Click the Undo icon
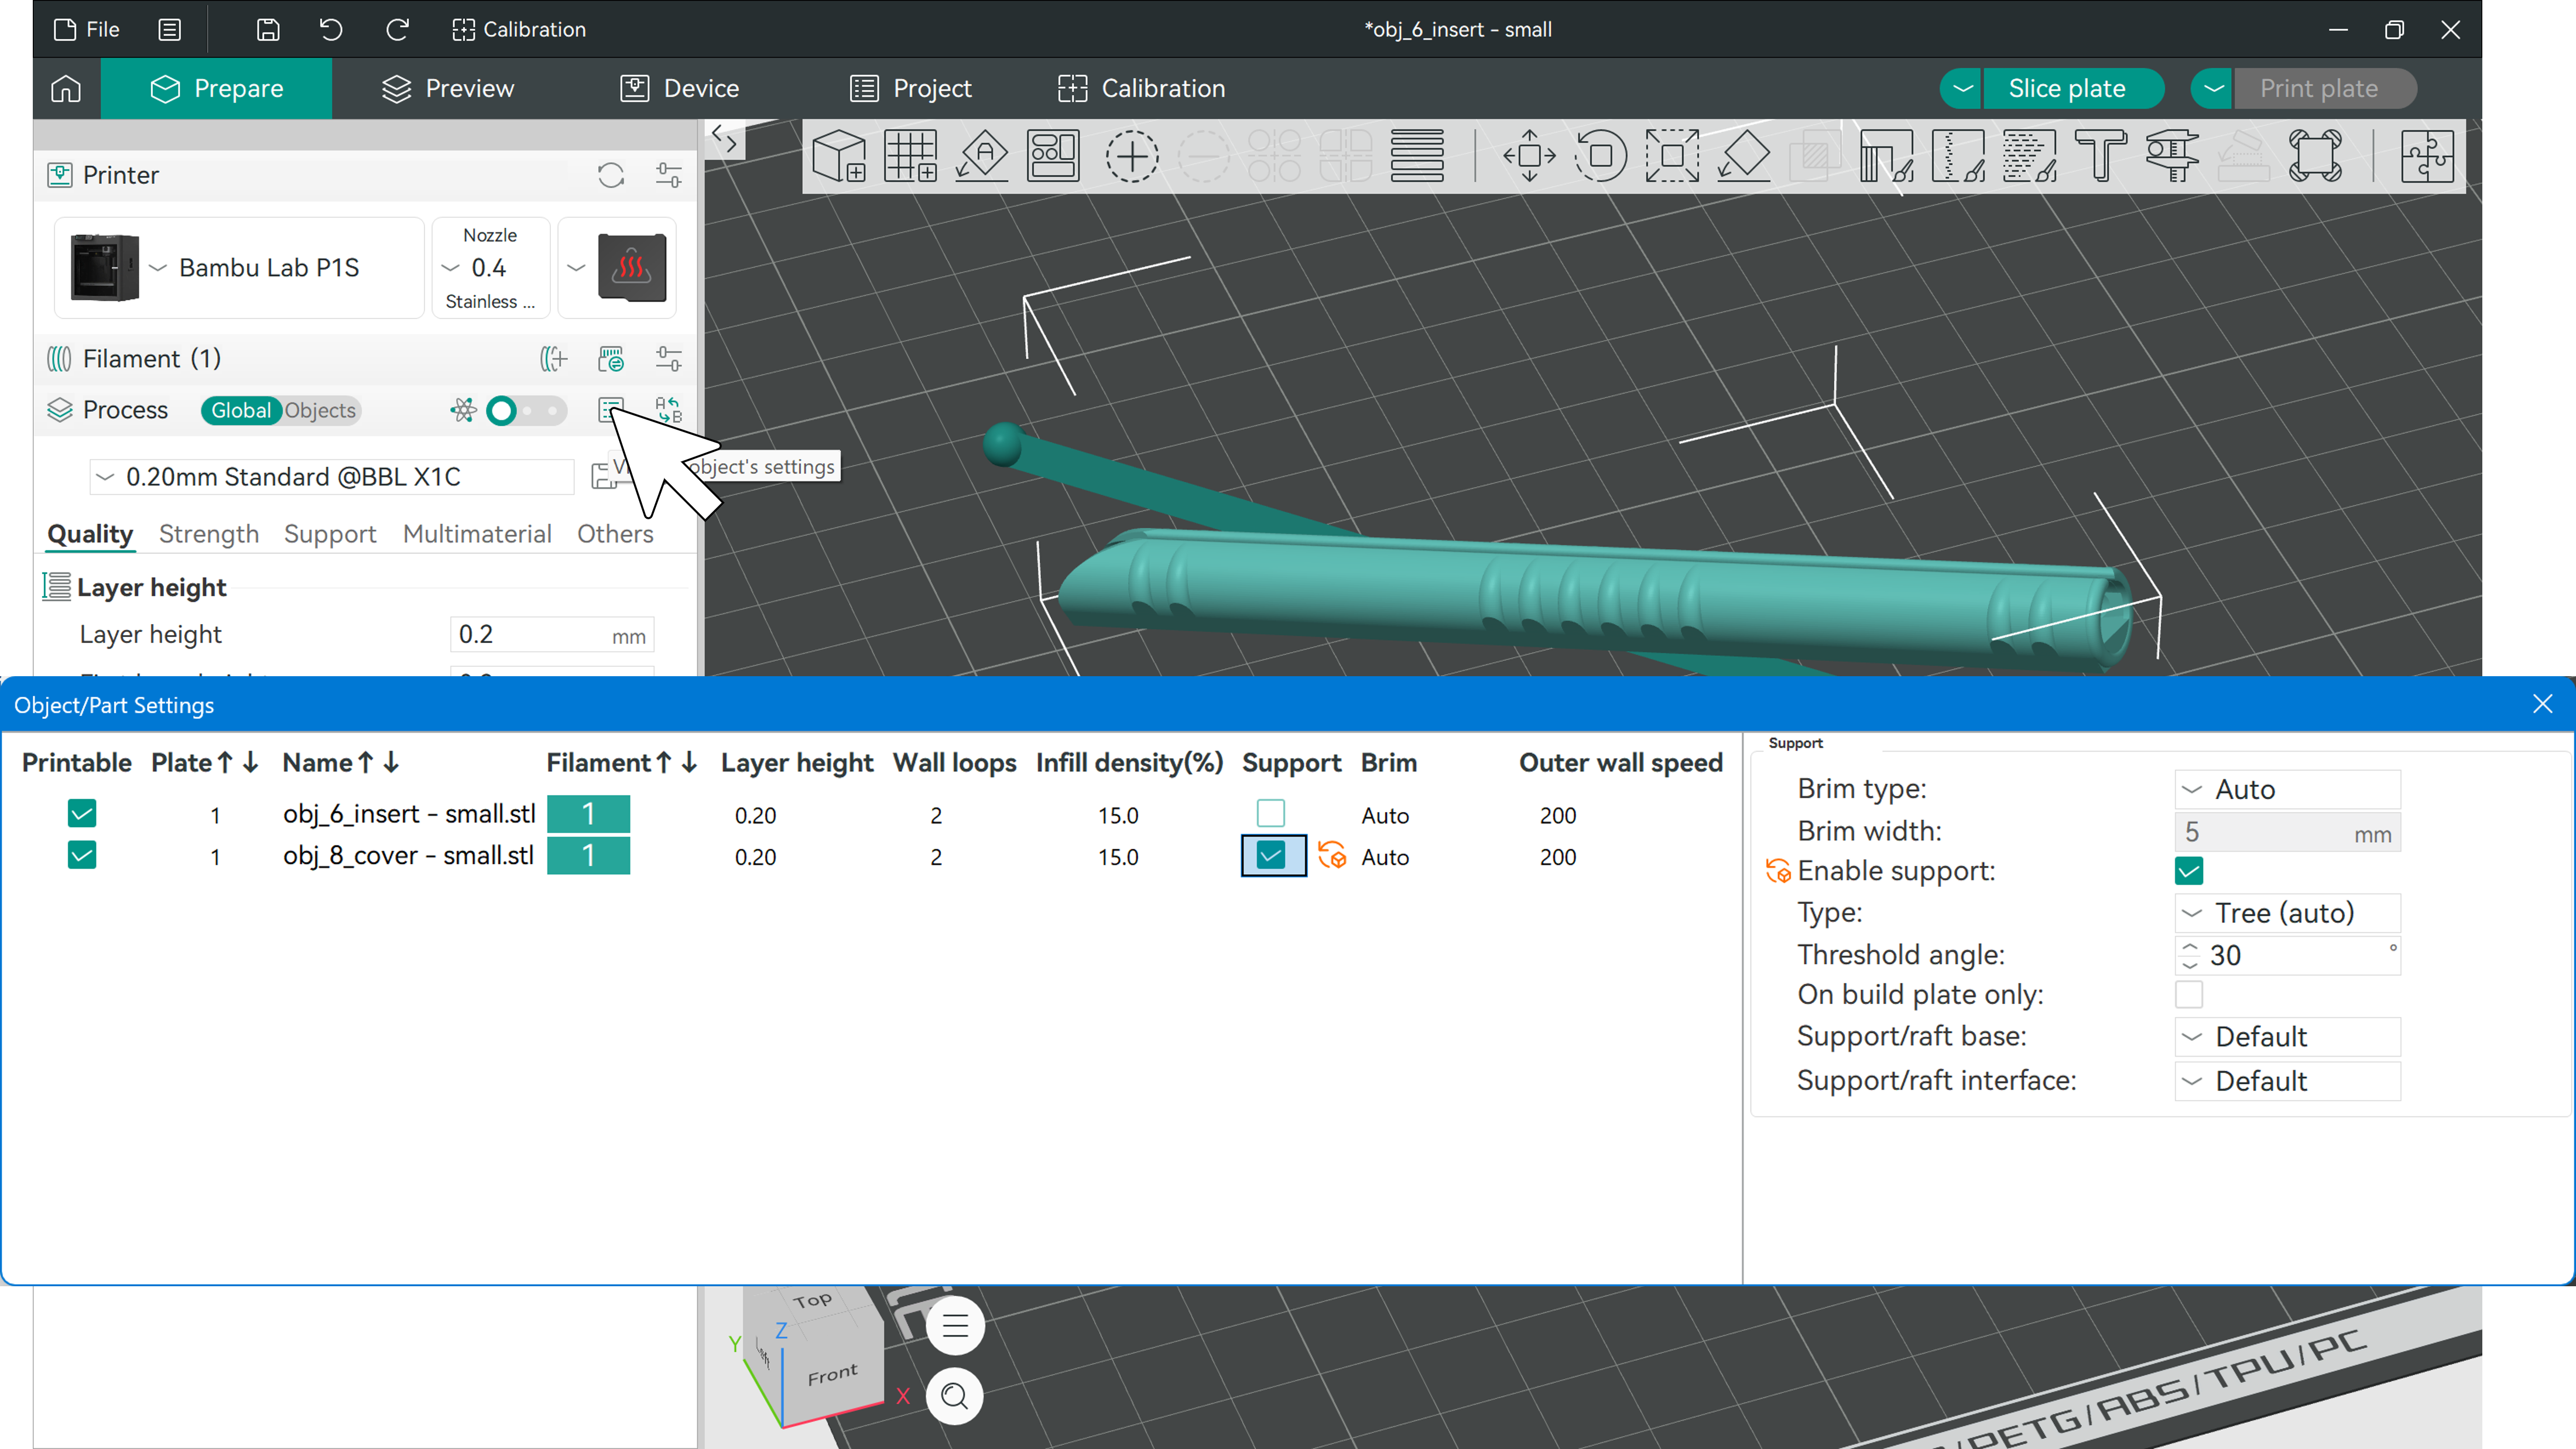2576x1449 pixels. pyautogui.click(x=331, y=29)
